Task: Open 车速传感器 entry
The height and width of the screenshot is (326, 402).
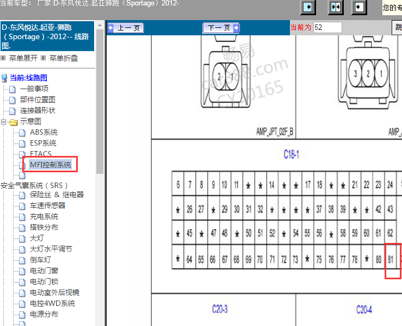Action: 48,205
